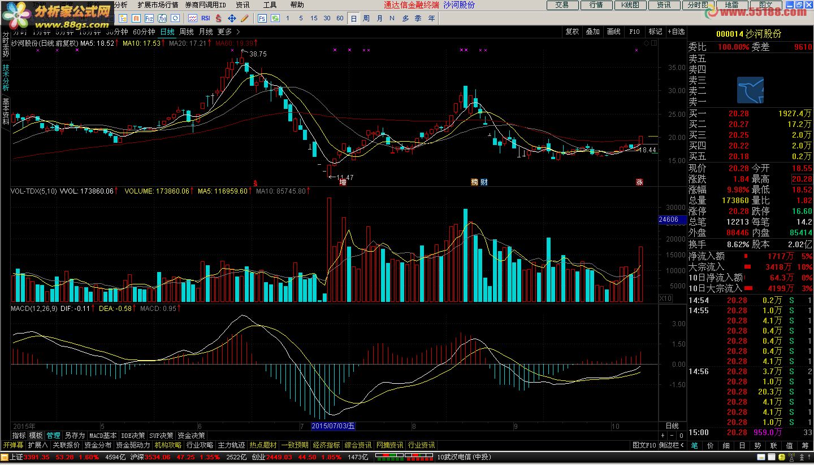Click the 000014 沙河股份 stock title
814x465 pixels.
(748, 33)
